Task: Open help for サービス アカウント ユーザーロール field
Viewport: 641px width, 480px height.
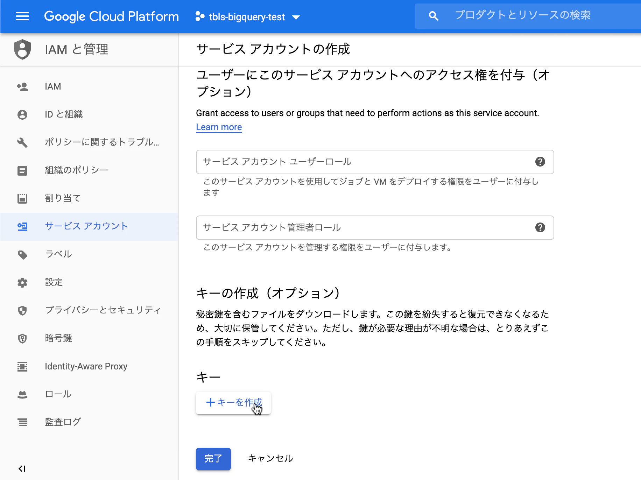Action: point(540,162)
